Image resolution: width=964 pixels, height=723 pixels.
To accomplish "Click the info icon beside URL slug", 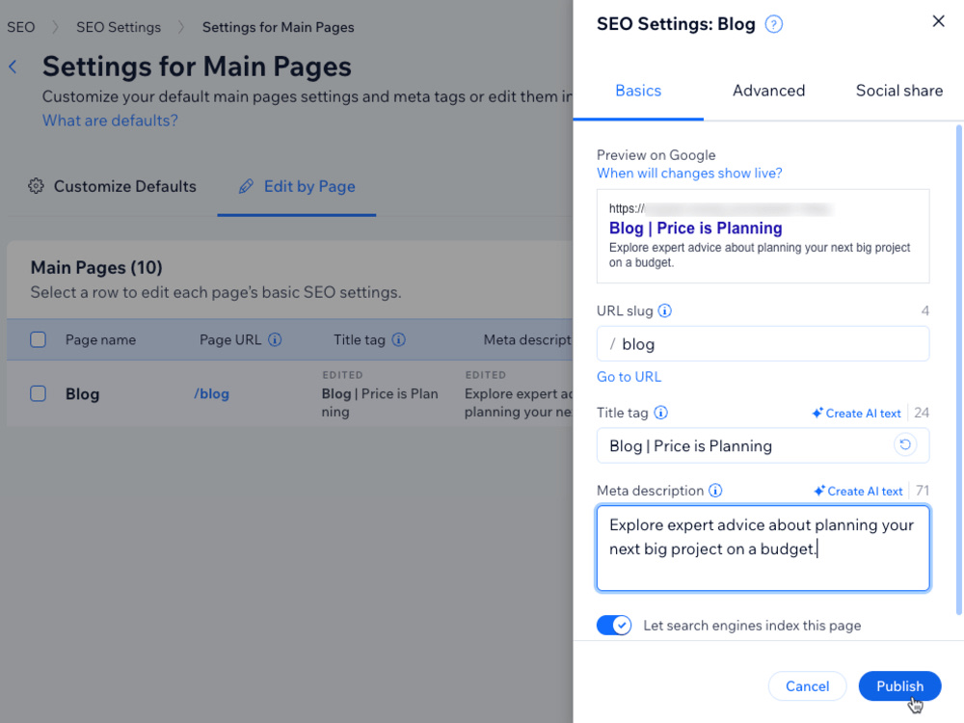I will point(664,310).
